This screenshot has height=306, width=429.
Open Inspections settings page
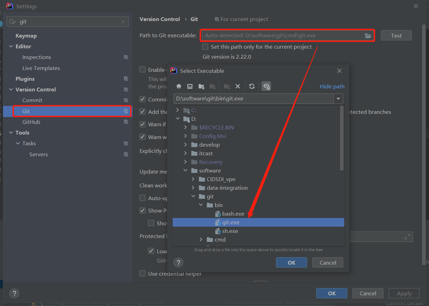tap(37, 57)
